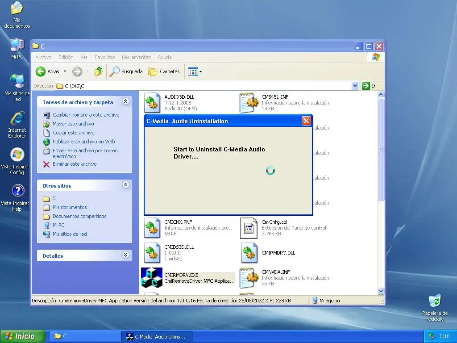
Task: Click the disabled Forward arrow button
Action: [x=77, y=71]
